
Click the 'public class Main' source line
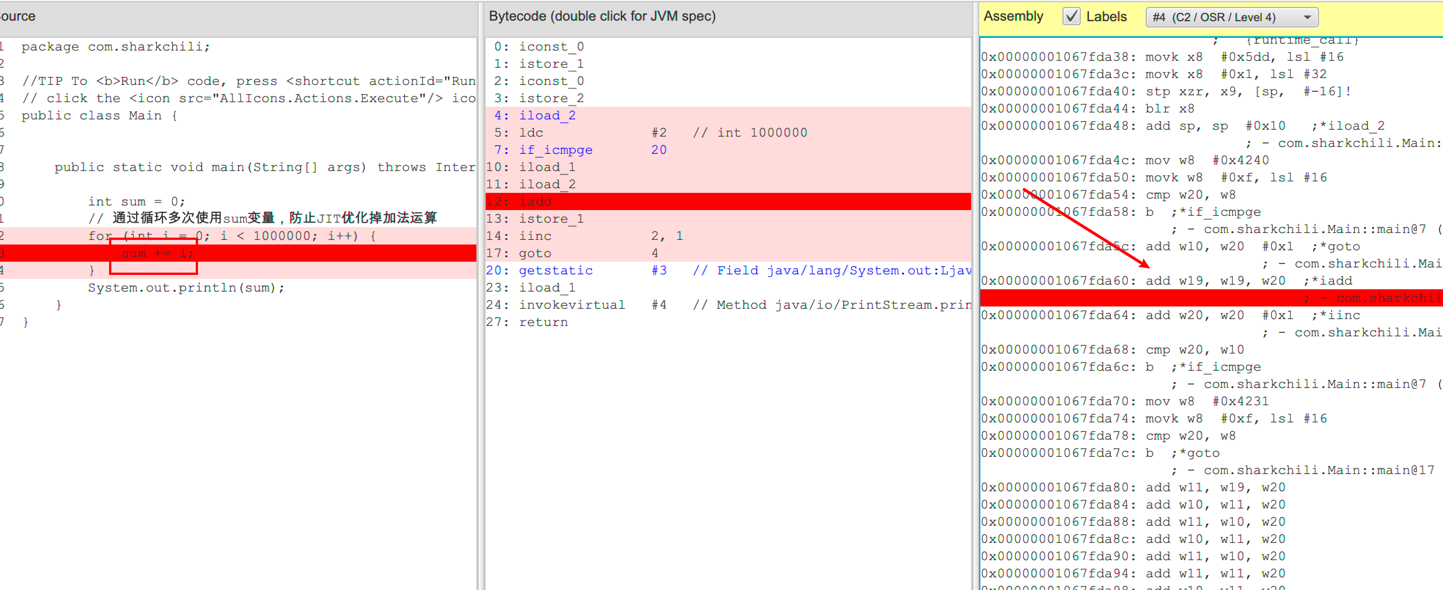pos(99,115)
